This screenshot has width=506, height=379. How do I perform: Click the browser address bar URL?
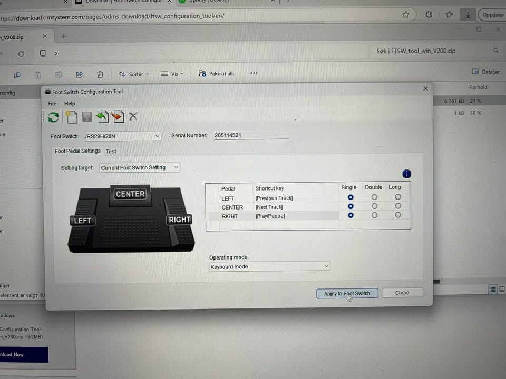point(113,16)
